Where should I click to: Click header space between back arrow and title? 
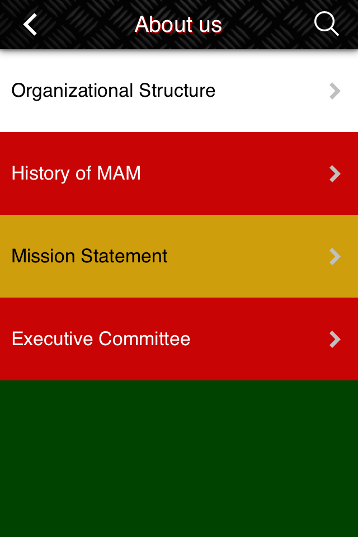click(x=84, y=25)
